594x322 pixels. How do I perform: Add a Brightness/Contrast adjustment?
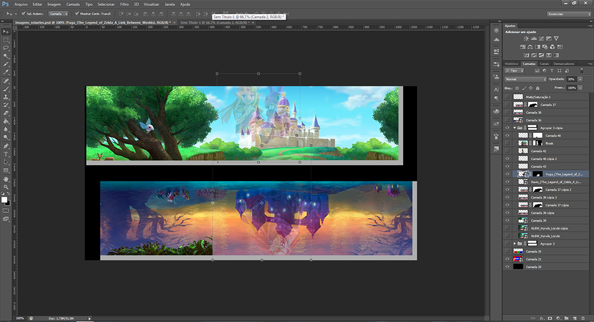click(526, 39)
